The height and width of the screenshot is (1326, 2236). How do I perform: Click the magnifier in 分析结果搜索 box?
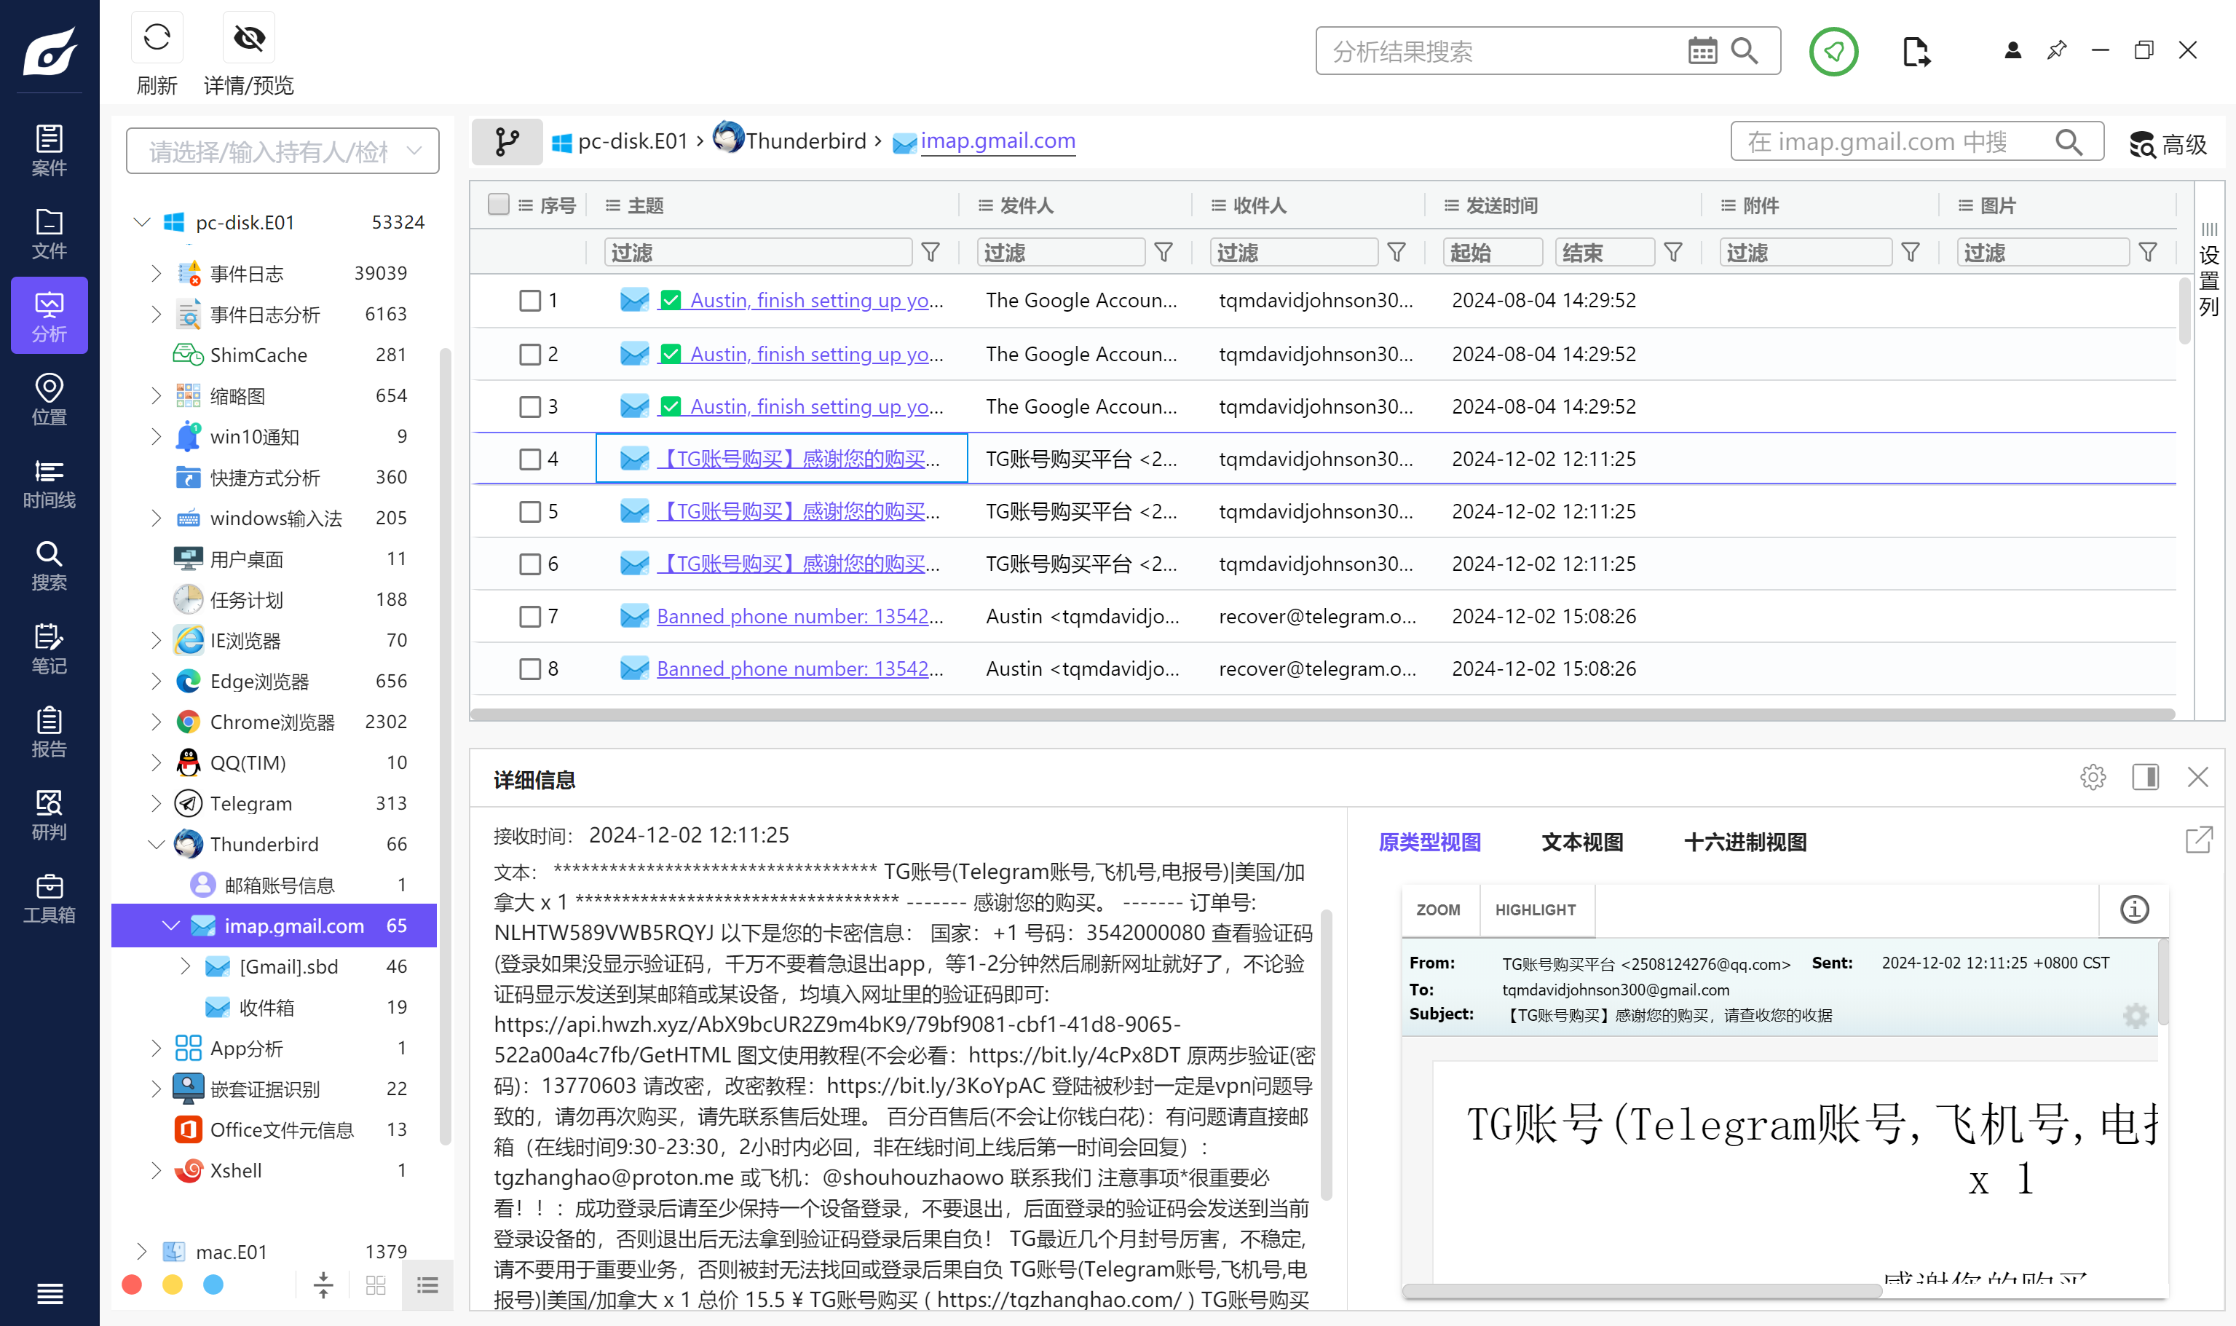(x=1745, y=51)
